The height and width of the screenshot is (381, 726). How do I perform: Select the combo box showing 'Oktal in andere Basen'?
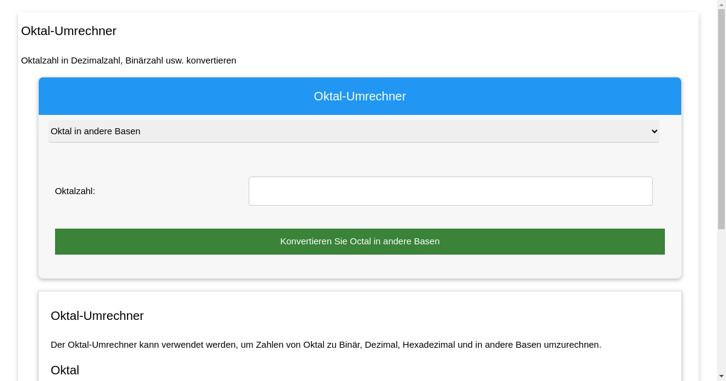[354, 131]
